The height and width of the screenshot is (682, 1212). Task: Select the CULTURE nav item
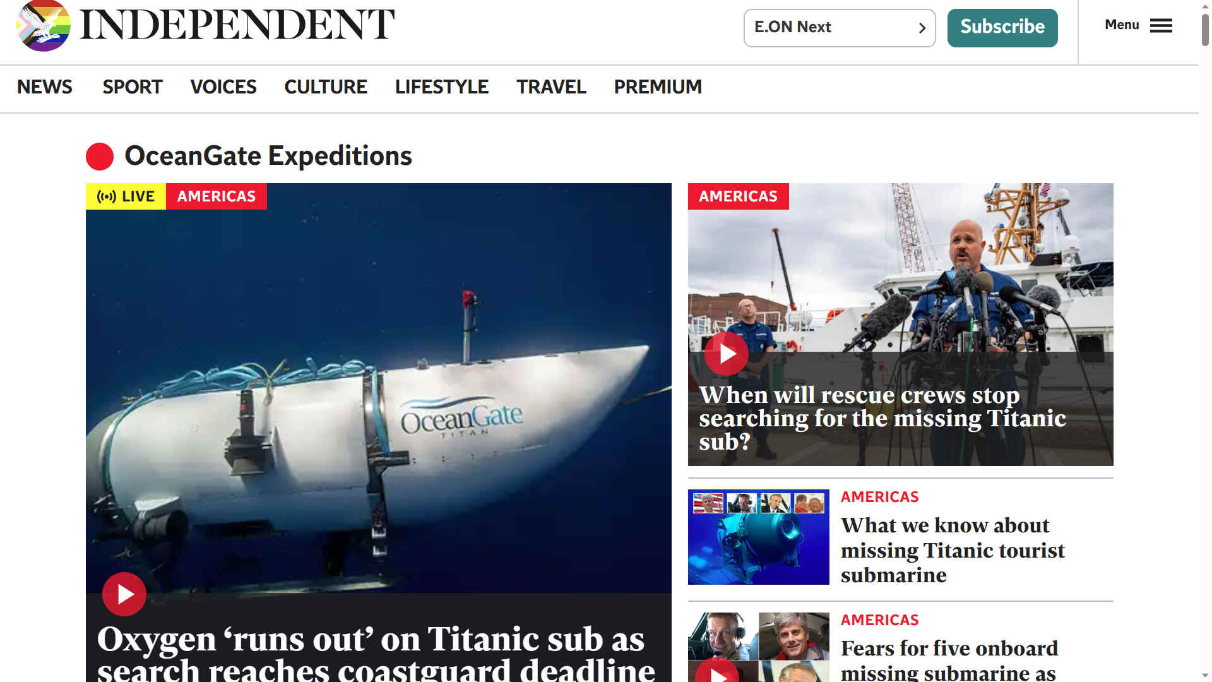(326, 87)
